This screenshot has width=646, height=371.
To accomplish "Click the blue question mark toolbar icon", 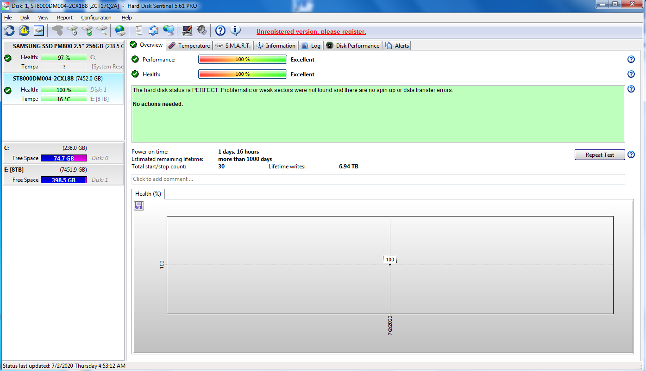I will pos(220,31).
